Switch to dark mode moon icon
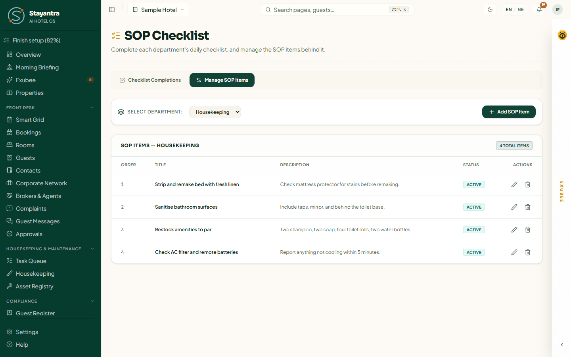Viewport: 571px width, 357px height. click(x=490, y=10)
